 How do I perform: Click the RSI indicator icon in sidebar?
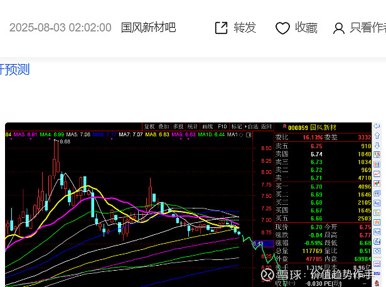377,273
